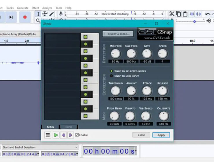
Task: Select the Draw pencil tool
Action: click(x=51, y=14)
